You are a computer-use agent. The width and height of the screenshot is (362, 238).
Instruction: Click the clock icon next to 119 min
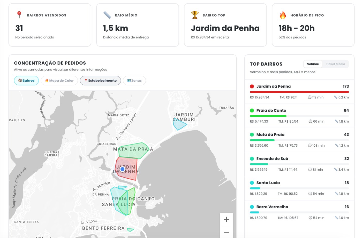310,97
